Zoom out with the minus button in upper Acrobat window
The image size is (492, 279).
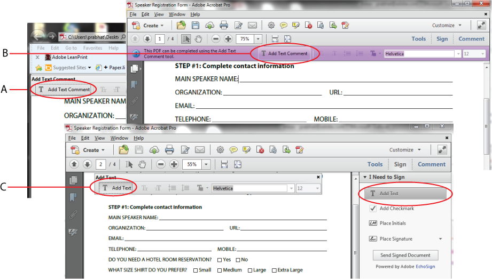pyautogui.click(x=216, y=39)
